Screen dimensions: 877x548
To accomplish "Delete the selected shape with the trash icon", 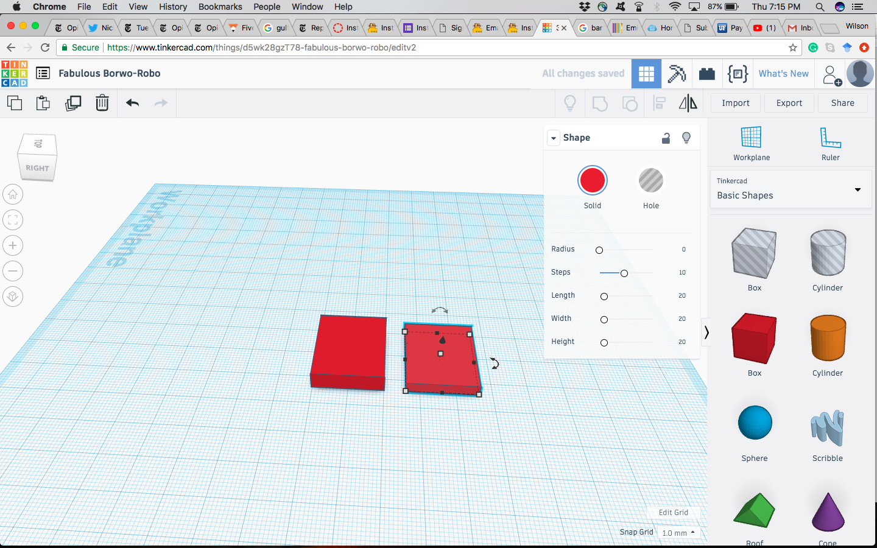I will (x=102, y=103).
